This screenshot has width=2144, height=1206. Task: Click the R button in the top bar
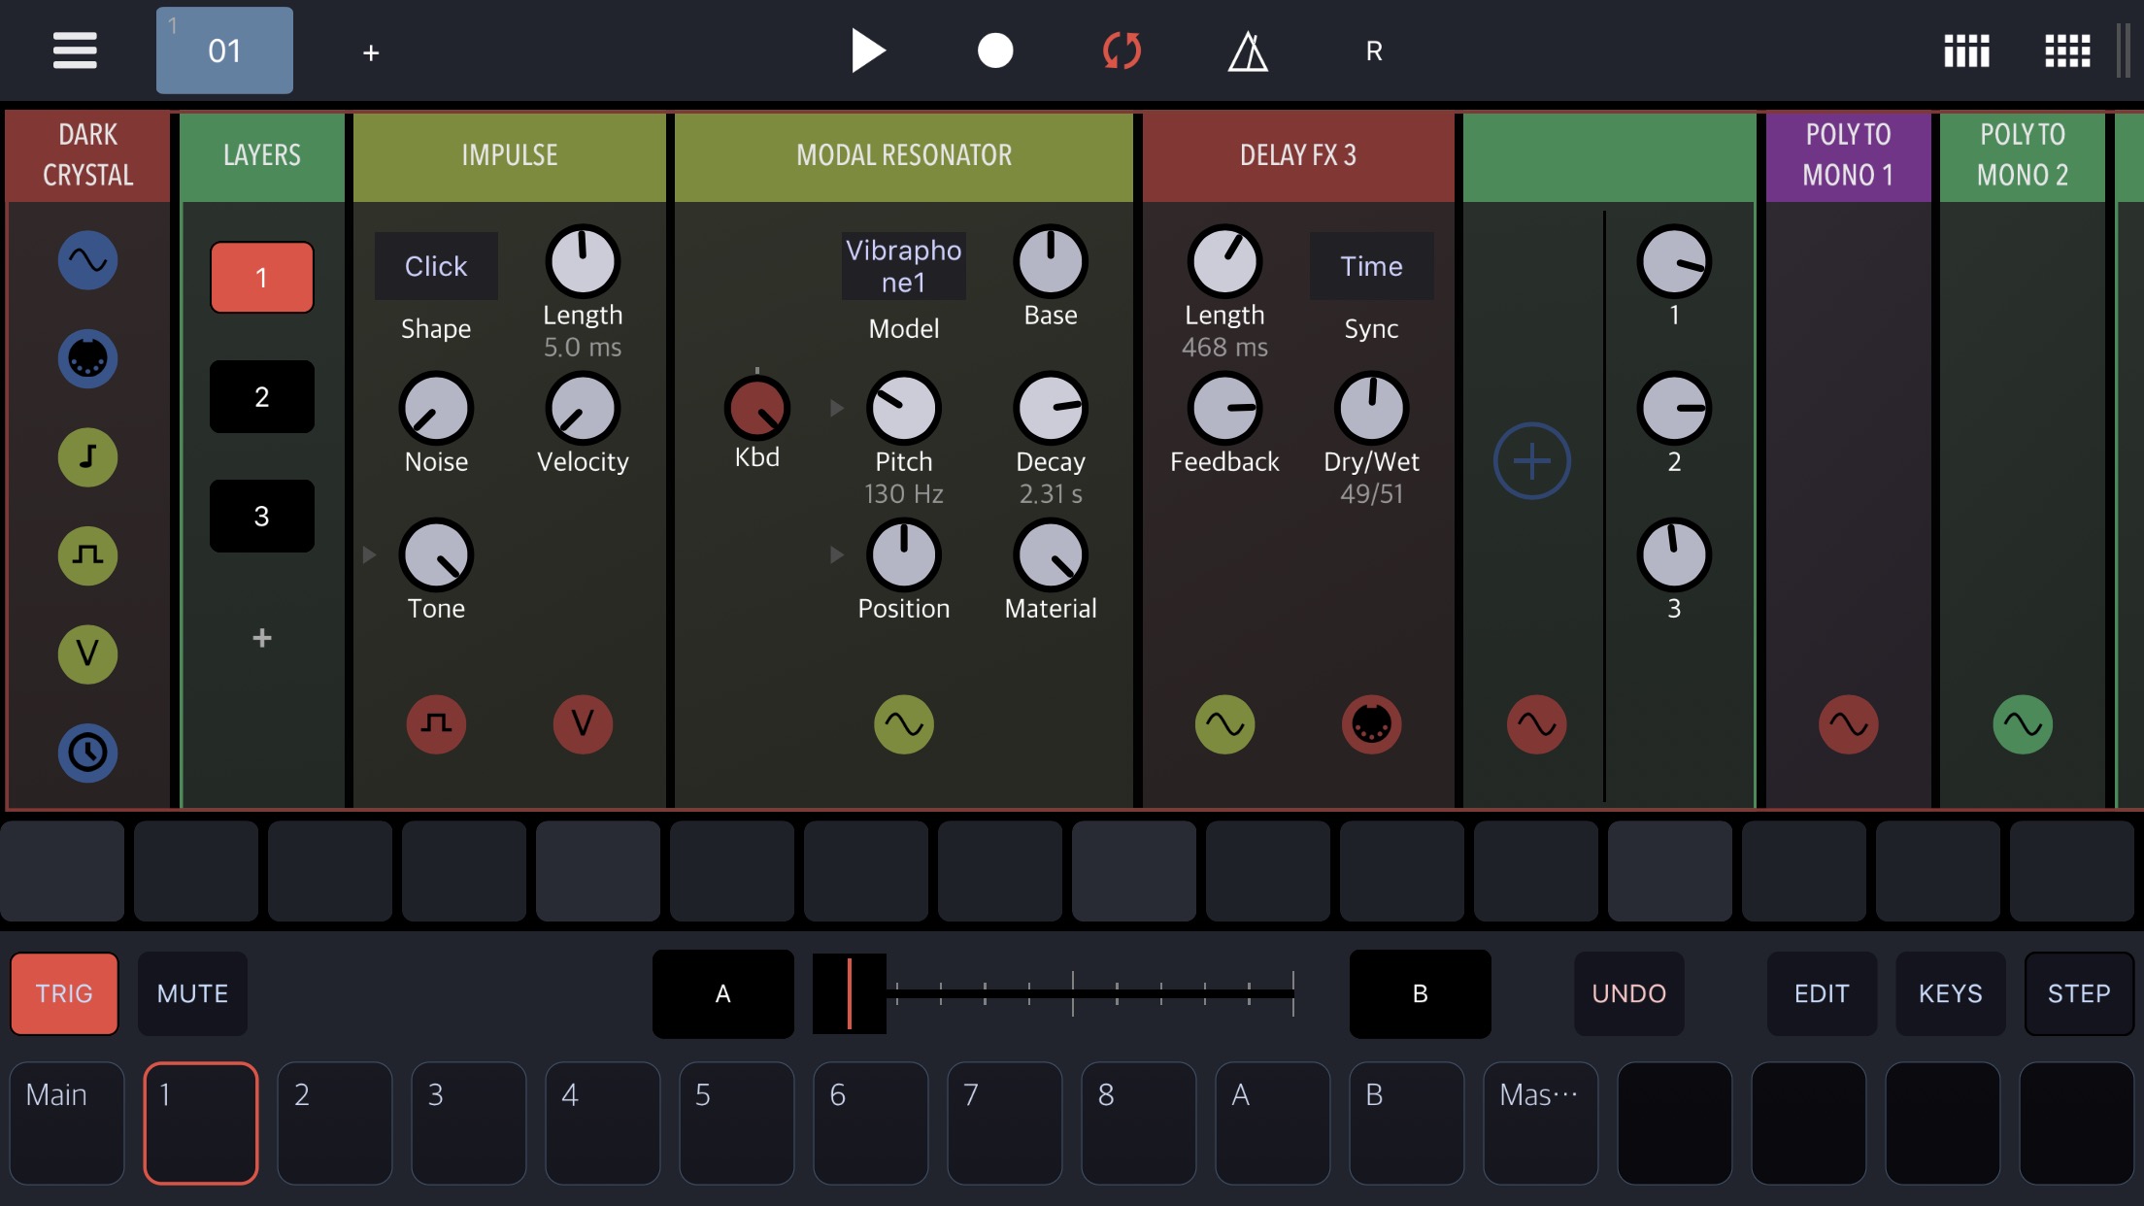pos(1374,50)
